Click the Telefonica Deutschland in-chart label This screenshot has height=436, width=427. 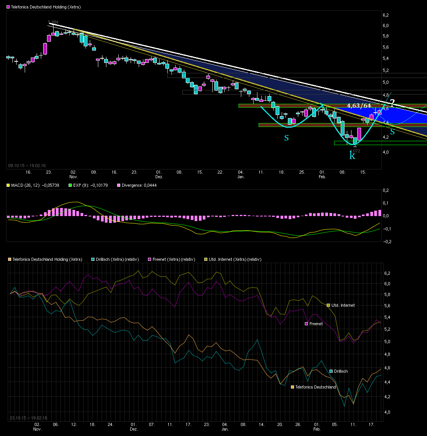pyautogui.click(x=315, y=387)
